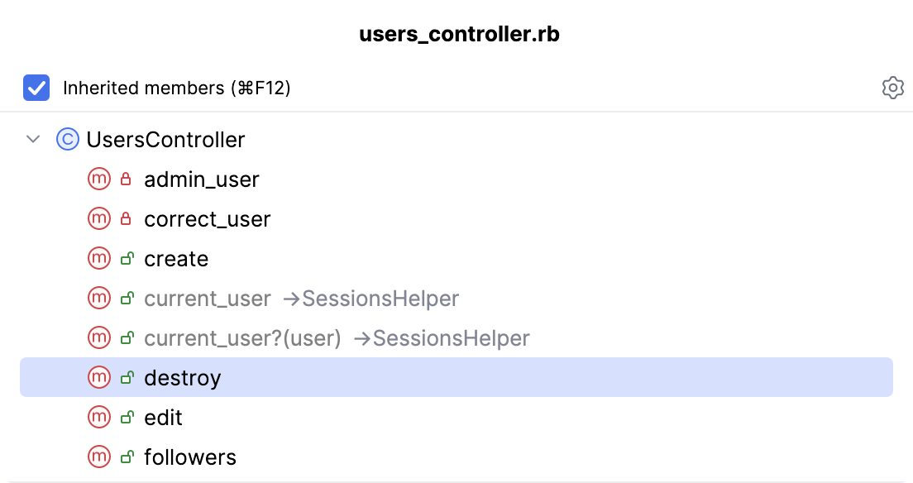This screenshot has width=913, height=483.
Task: Select the highlighted destroy method
Action: [183, 378]
